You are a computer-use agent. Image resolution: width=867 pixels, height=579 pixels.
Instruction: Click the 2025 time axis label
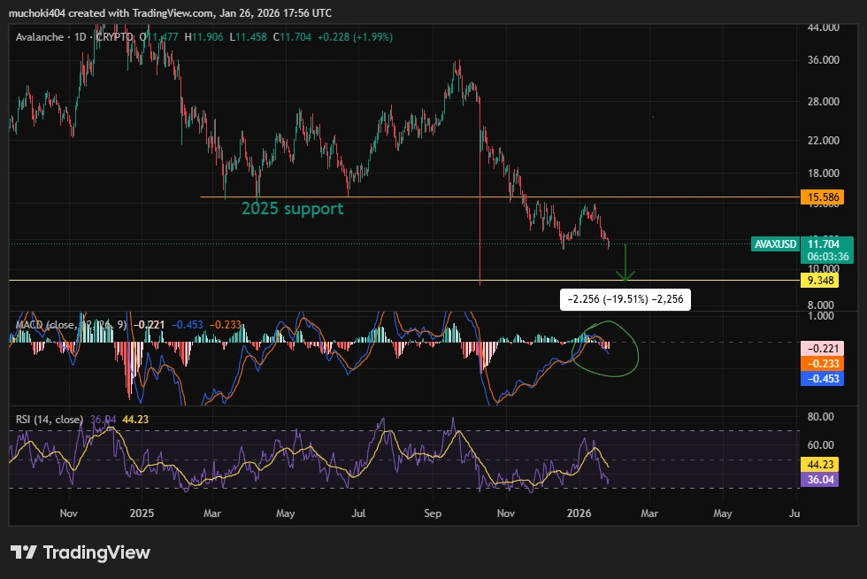click(142, 513)
